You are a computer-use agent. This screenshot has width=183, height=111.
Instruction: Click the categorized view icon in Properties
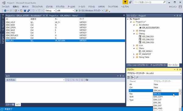[x=129, y=77]
